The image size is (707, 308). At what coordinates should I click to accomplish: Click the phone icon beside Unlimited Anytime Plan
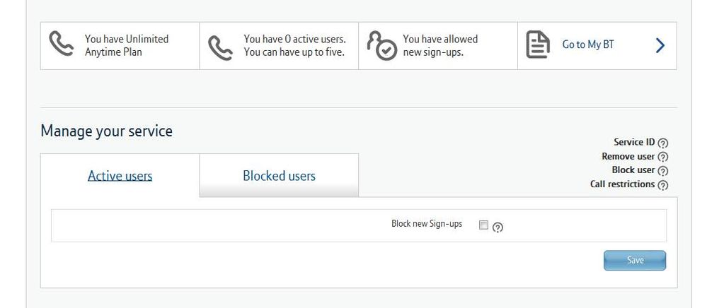(62, 44)
